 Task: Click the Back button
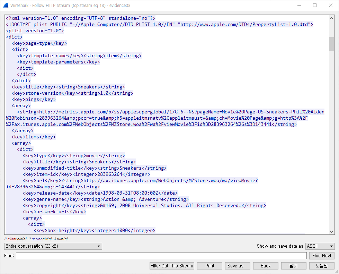point(266,266)
